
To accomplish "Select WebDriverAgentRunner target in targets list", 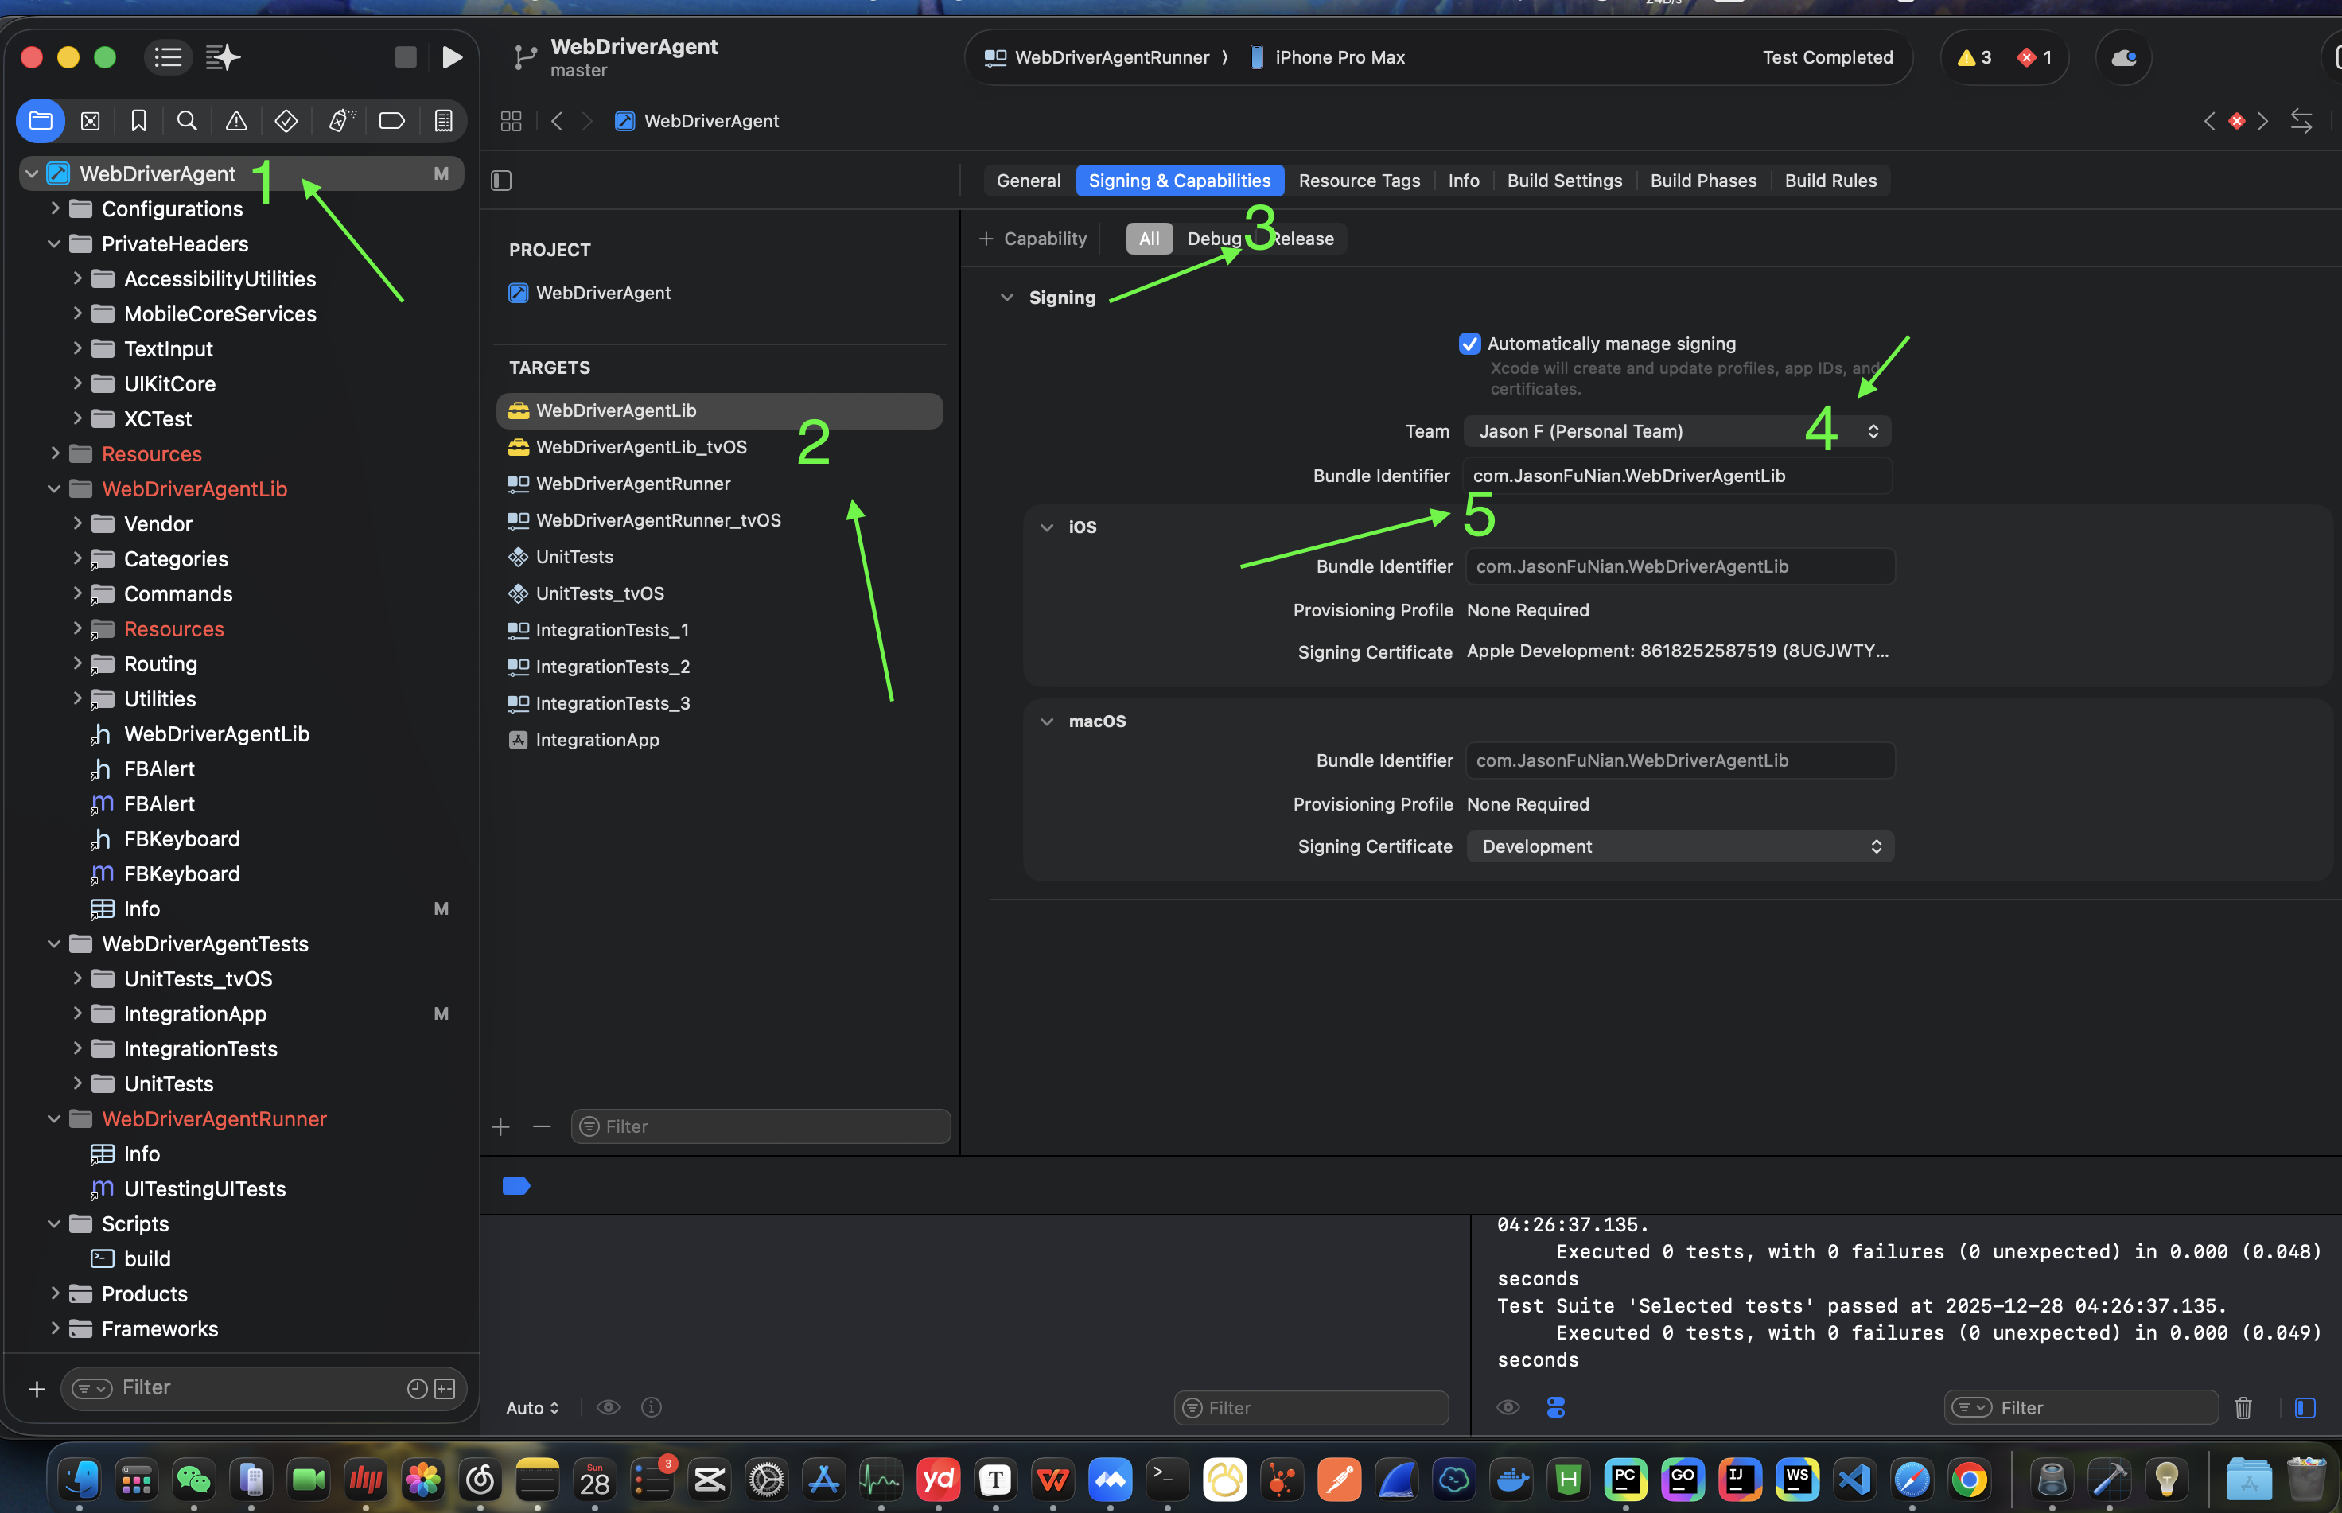I will (632, 484).
